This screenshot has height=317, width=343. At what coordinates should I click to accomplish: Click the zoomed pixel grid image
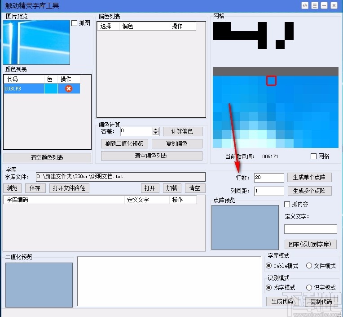click(x=276, y=107)
